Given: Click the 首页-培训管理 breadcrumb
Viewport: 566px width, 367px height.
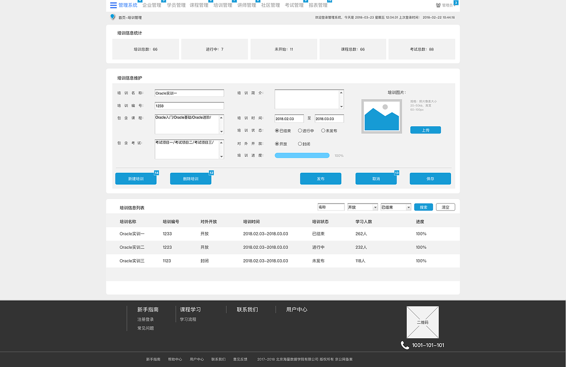Looking at the screenshot, I should [130, 18].
